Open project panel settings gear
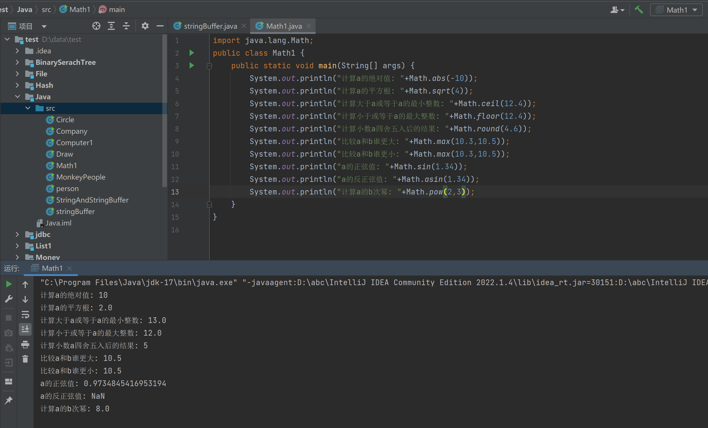708x428 pixels. click(145, 26)
